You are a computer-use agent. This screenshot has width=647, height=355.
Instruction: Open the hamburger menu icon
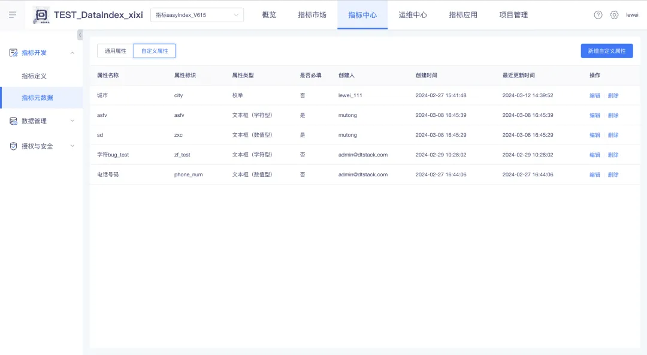coord(13,15)
